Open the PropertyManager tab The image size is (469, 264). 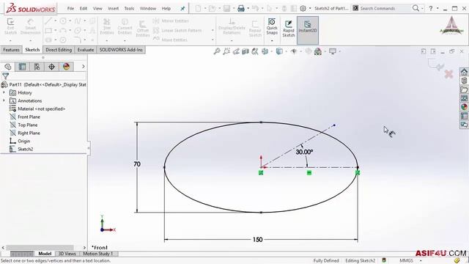[22, 67]
